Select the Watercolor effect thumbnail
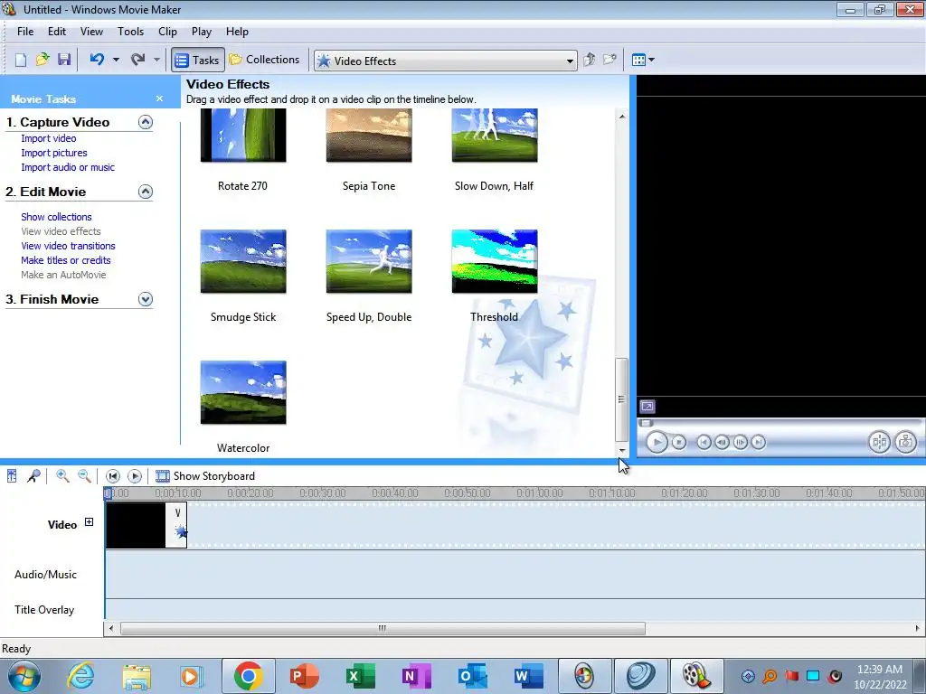Image resolution: width=926 pixels, height=694 pixels. (x=243, y=392)
